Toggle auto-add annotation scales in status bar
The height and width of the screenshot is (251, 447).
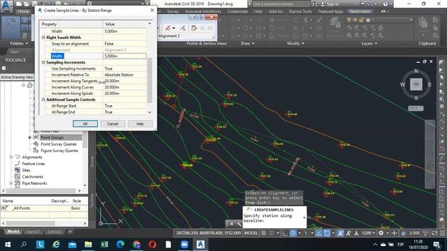348,233
